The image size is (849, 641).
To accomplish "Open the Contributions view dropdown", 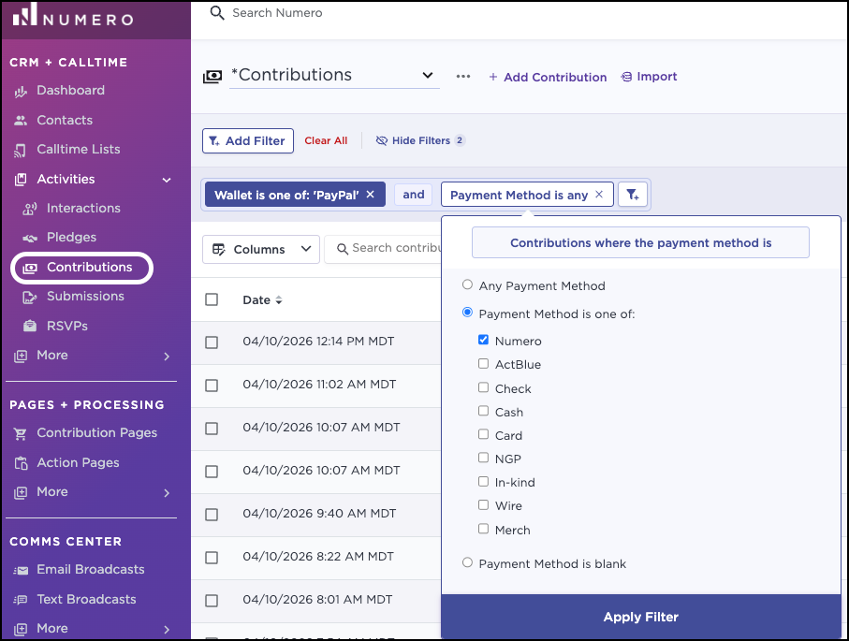I will coord(334,75).
